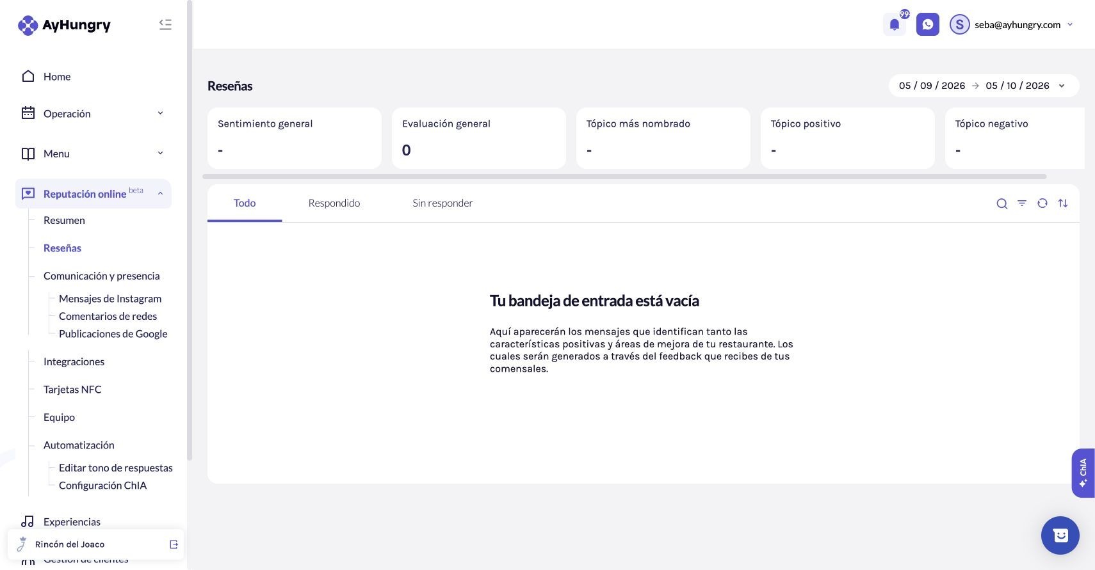
Task: Open Mensajes de Instagram
Action: [x=110, y=299]
